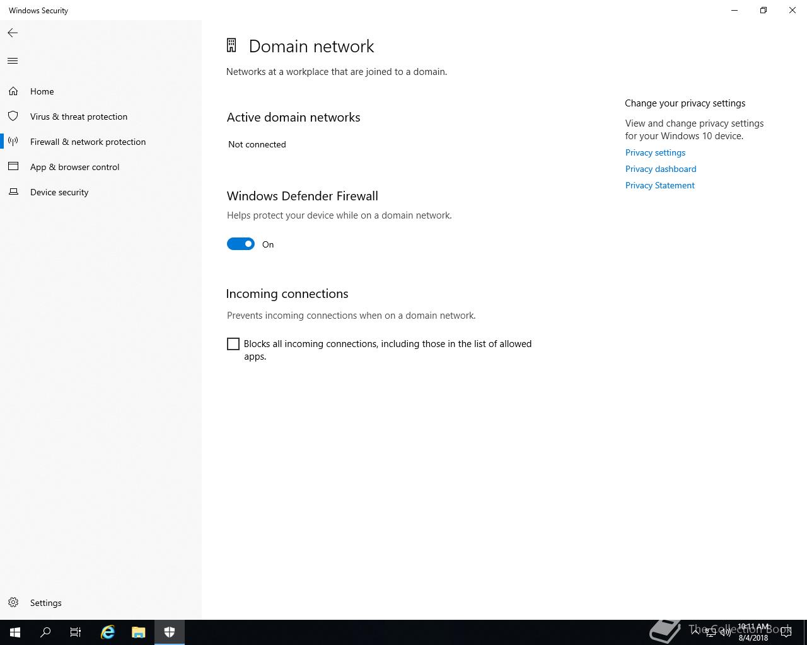Click the Home house icon
The image size is (807, 645).
pyautogui.click(x=13, y=91)
